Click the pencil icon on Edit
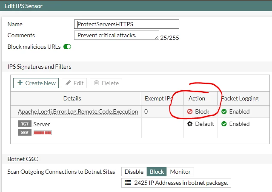Screen dimensions: 272x192 (x=68, y=83)
